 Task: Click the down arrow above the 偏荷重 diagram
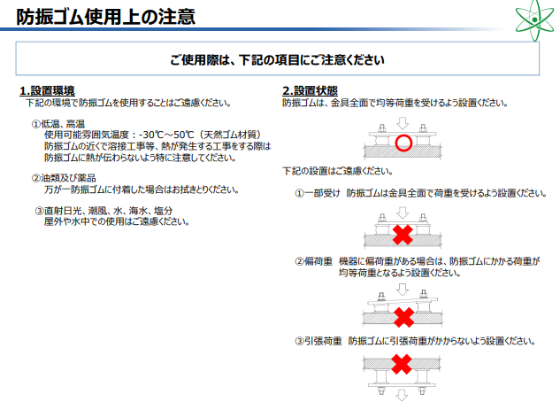pos(403,290)
